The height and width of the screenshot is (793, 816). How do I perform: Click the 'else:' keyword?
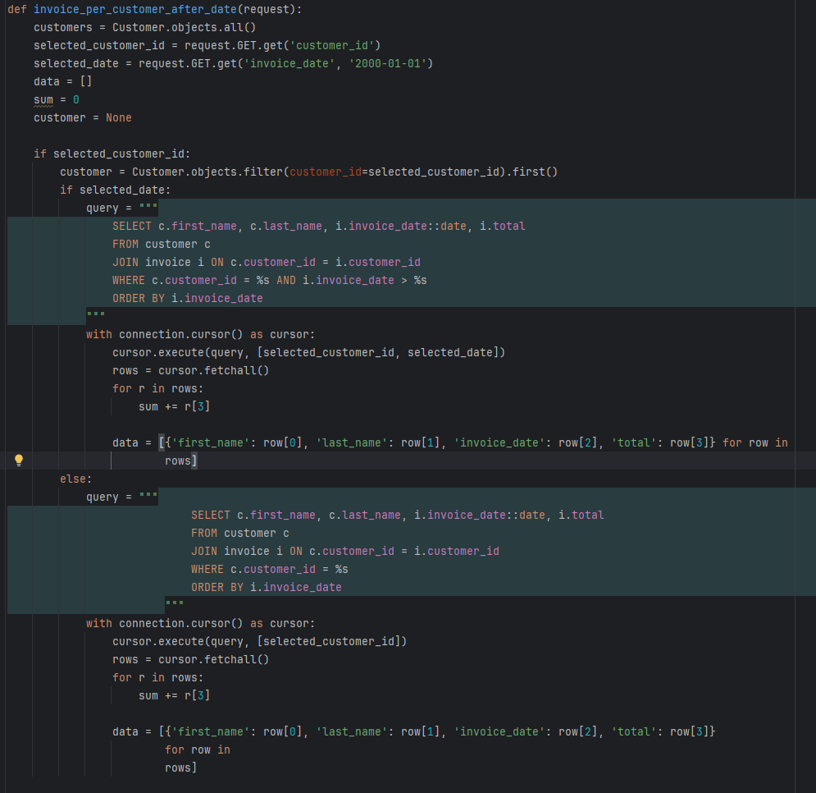pyautogui.click(x=76, y=479)
